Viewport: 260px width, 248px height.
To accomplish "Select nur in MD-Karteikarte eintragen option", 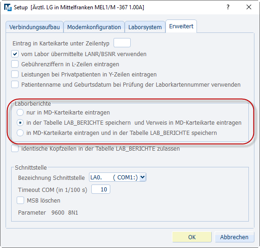I will 20,113.
